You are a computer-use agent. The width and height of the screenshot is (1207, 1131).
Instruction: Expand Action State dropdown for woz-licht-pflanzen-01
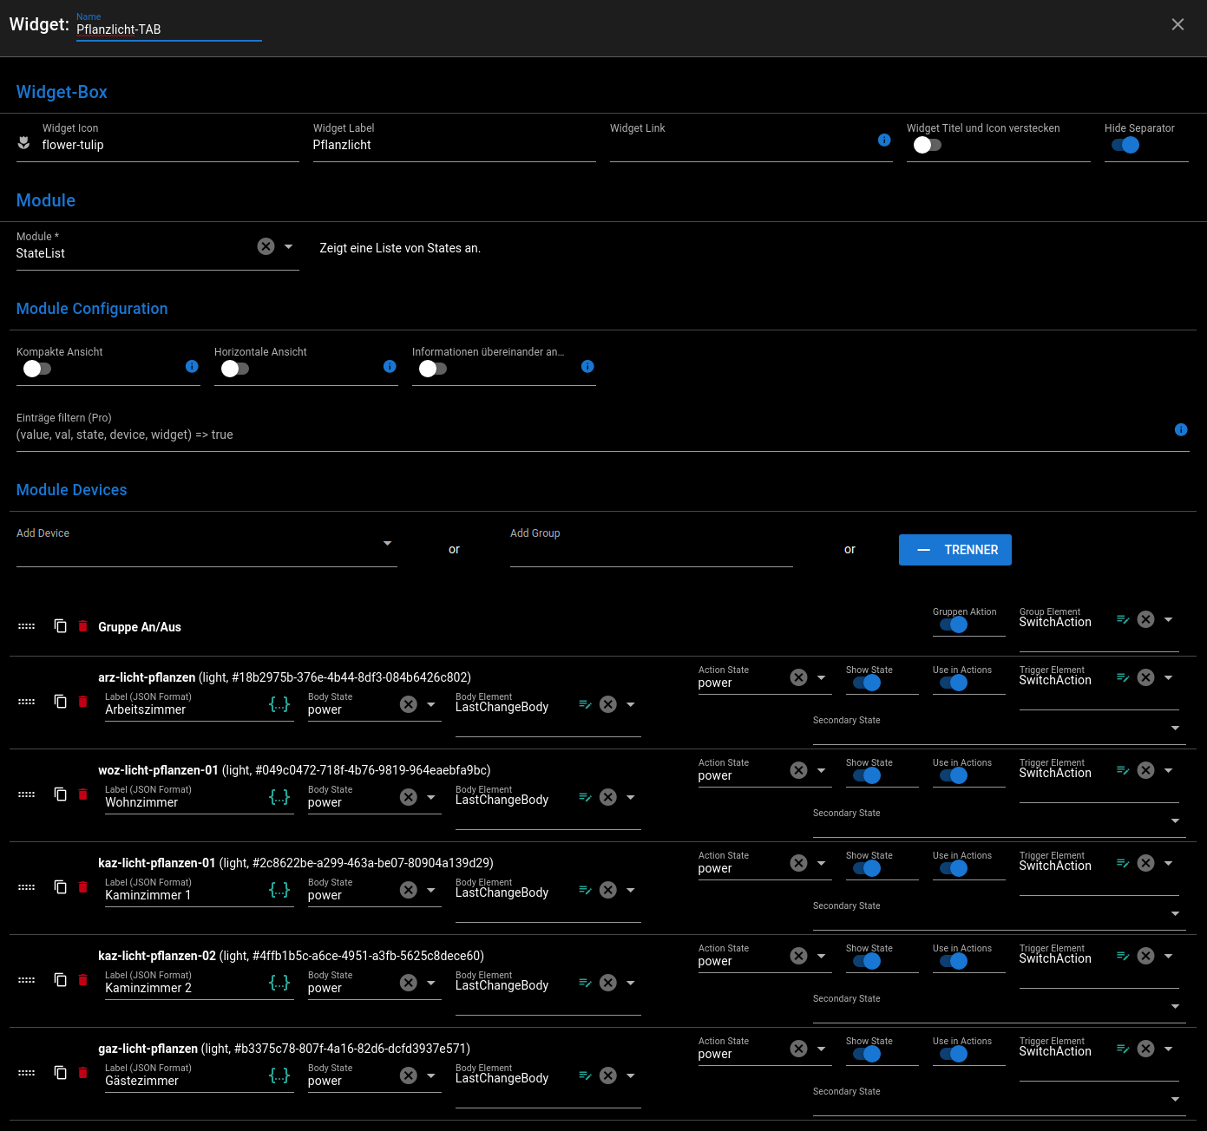pyautogui.click(x=822, y=770)
